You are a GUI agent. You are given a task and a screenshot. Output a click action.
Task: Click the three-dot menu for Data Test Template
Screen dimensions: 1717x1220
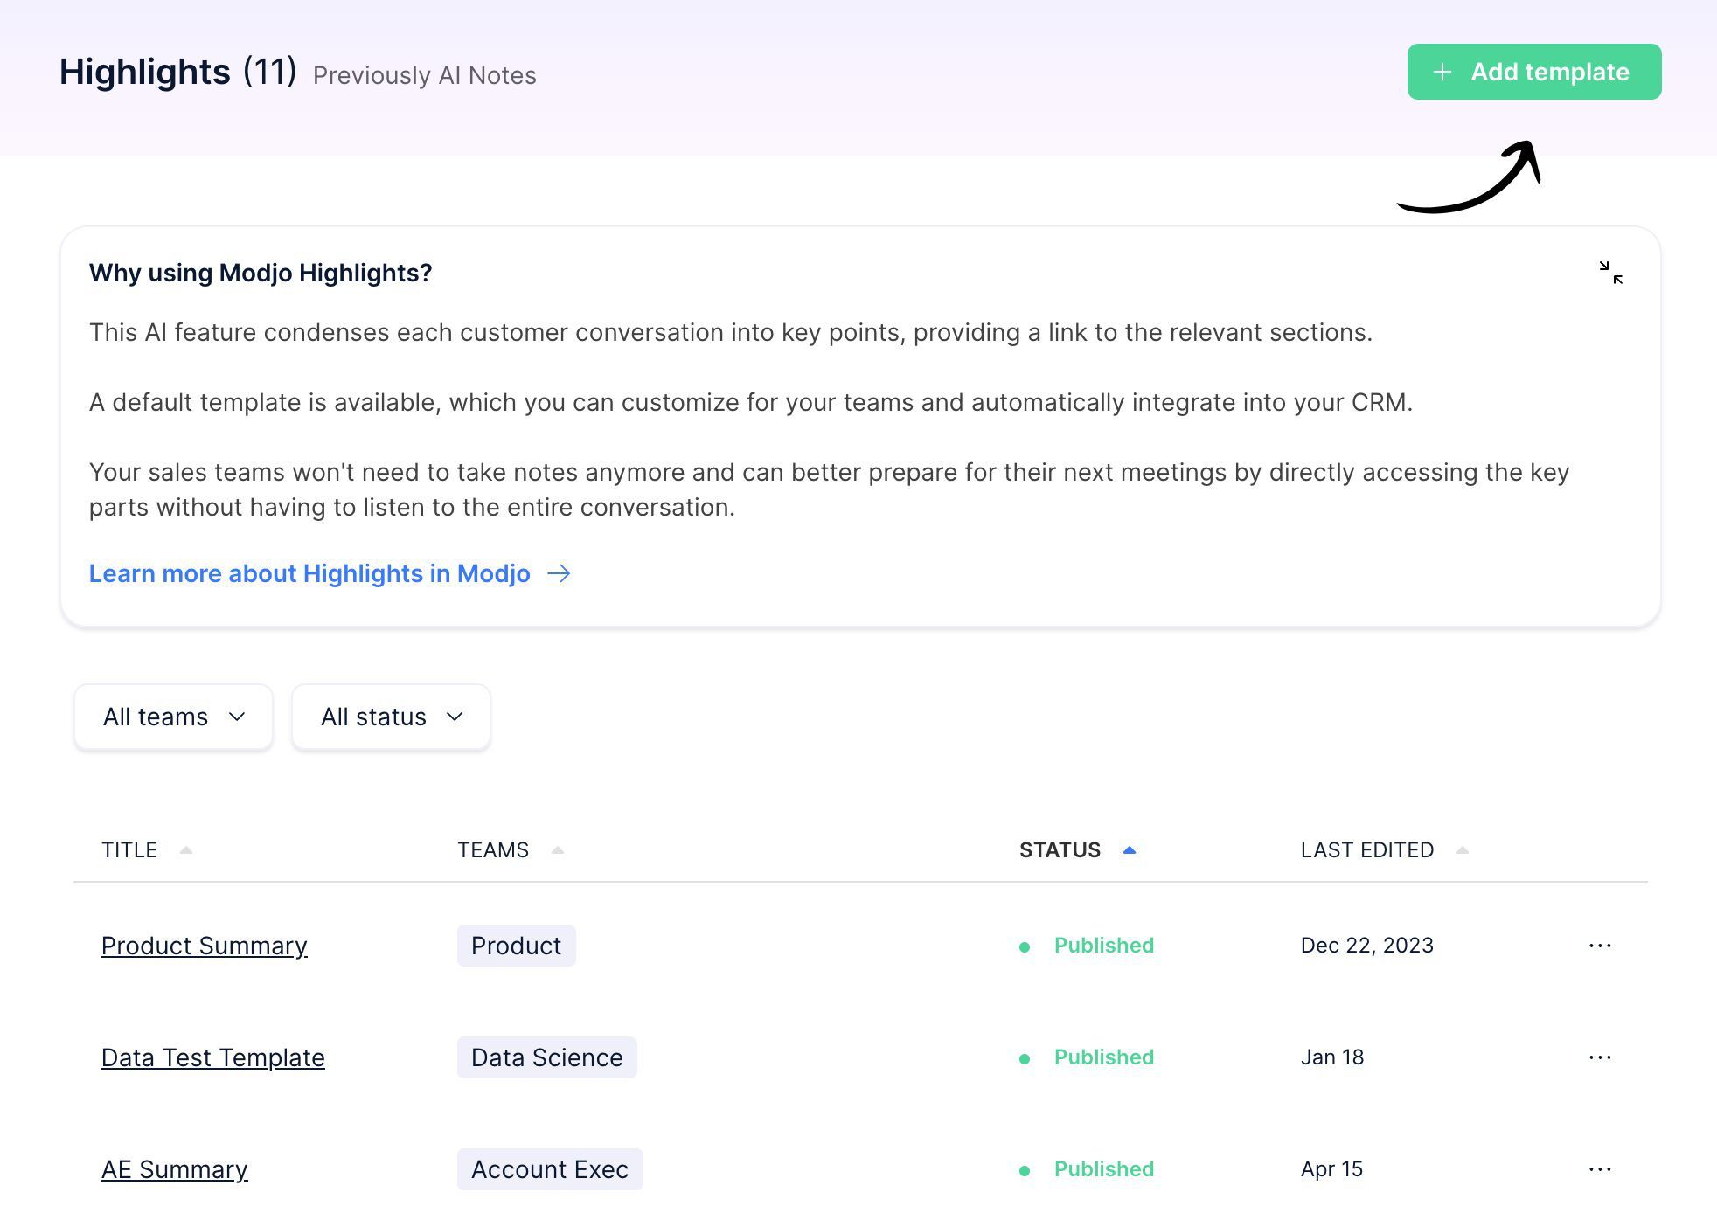pos(1600,1057)
